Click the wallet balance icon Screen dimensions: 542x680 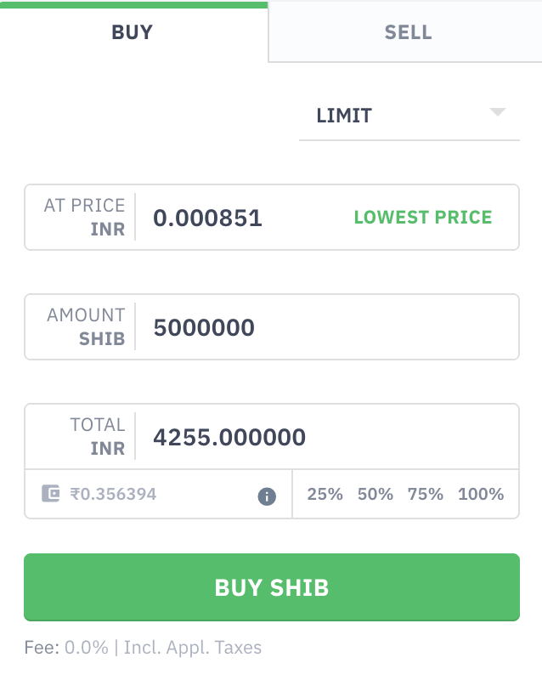(x=51, y=494)
